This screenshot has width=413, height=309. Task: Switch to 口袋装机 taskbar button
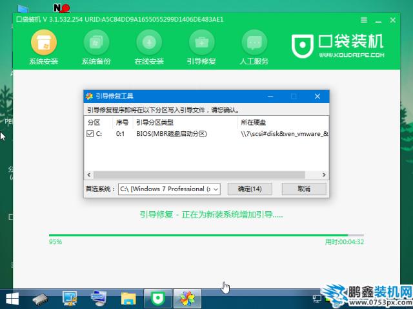(157, 299)
